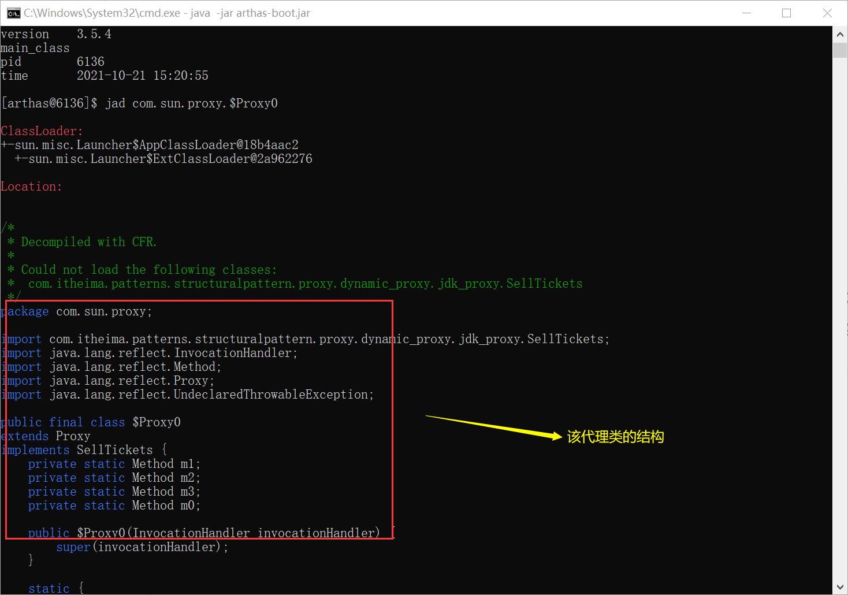The width and height of the screenshot is (848, 595).
Task: Click the 'AppClassLoader@18b4aac2' line
Action: click(150, 145)
